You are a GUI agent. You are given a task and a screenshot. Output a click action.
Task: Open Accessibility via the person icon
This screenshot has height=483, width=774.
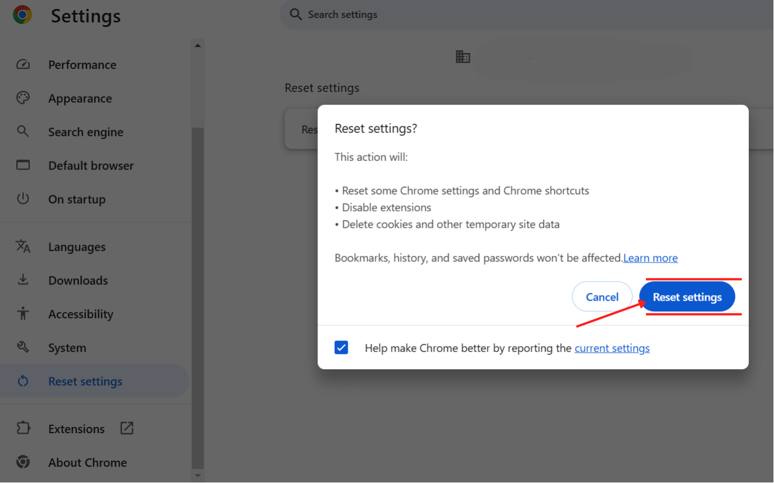[23, 314]
